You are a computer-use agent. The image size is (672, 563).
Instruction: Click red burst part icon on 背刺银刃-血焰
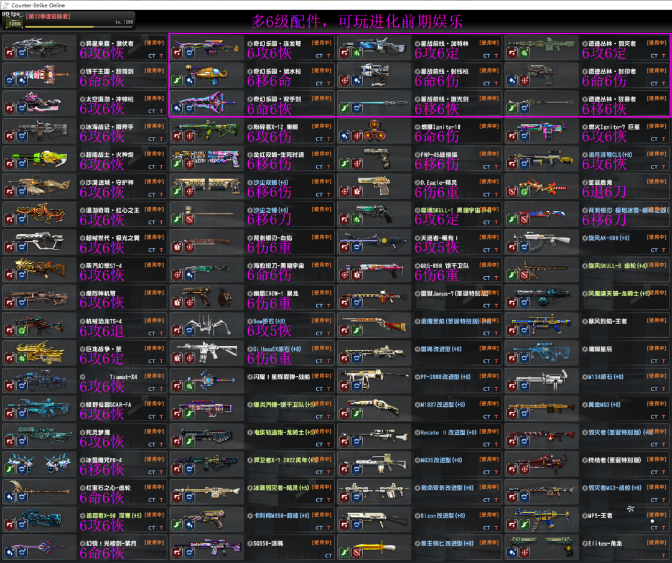177,248
